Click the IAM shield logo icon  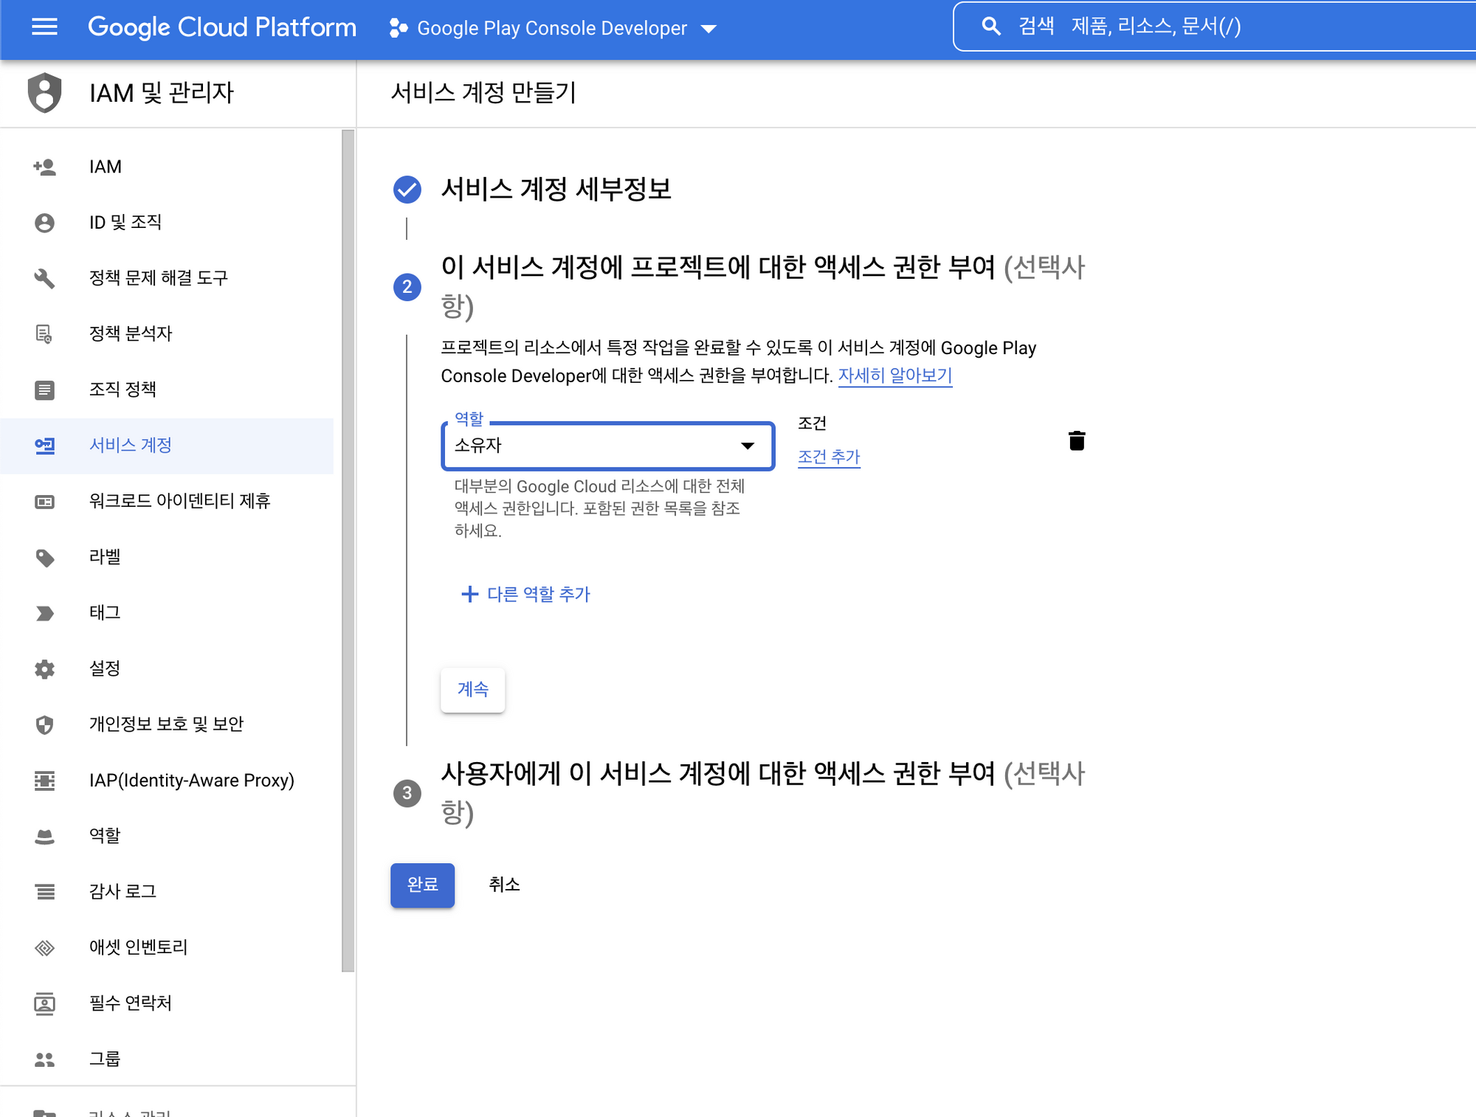click(x=44, y=93)
